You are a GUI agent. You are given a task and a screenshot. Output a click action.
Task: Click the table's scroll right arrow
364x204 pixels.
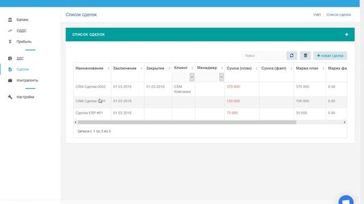click(x=345, y=122)
